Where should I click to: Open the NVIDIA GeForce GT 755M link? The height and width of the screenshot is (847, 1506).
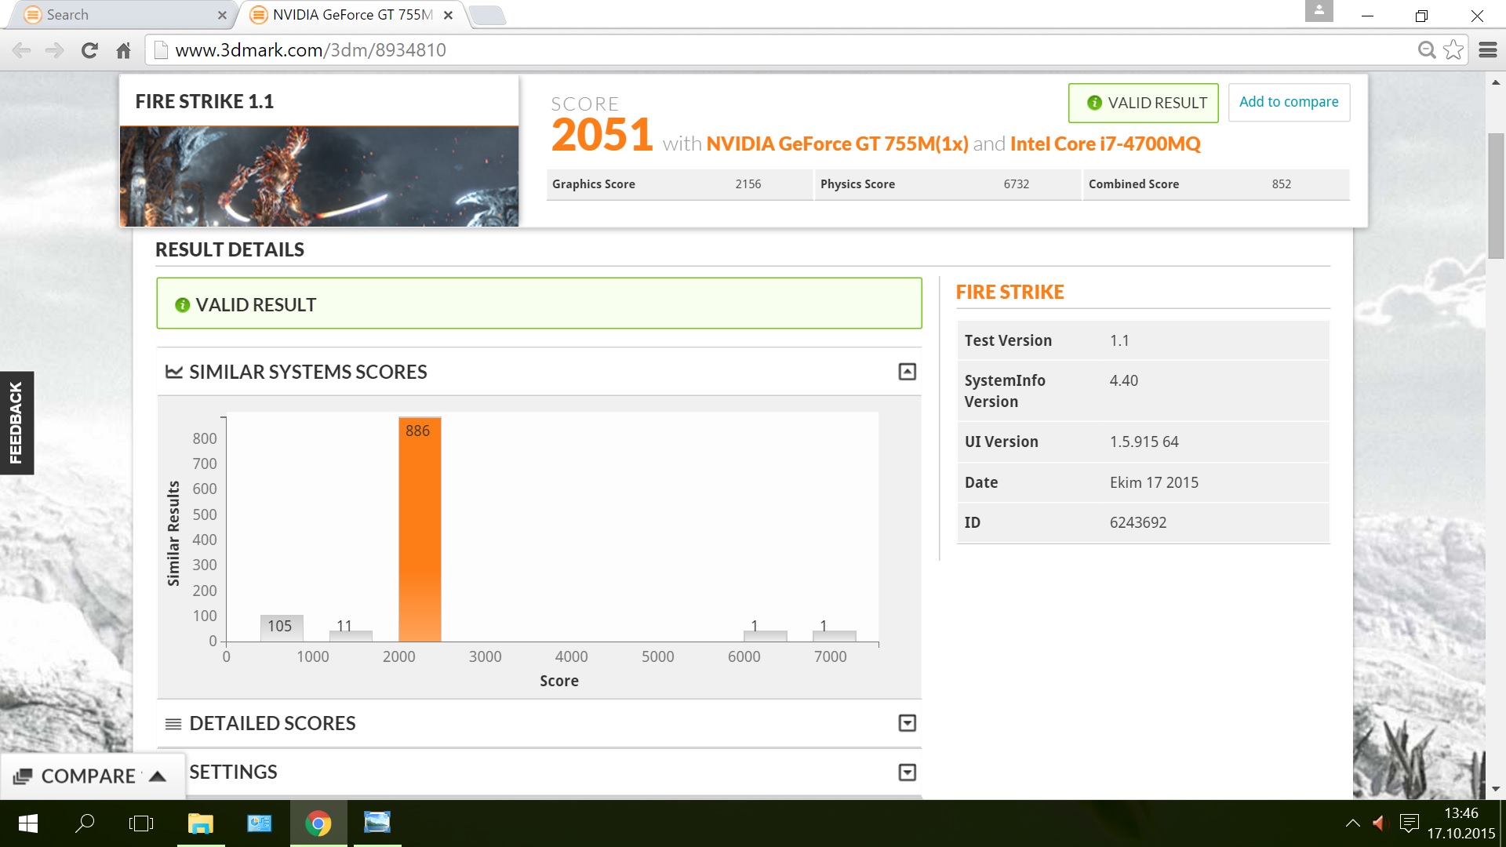837,144
